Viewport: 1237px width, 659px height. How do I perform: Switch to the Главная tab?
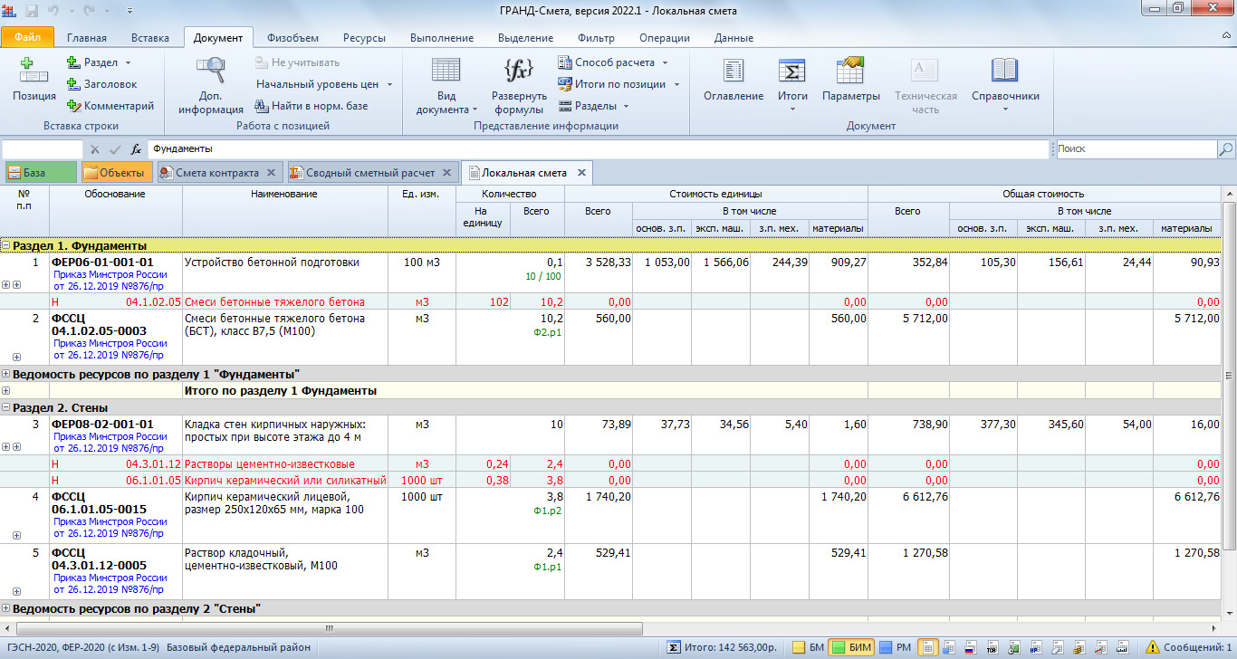(x=86, y=38)
